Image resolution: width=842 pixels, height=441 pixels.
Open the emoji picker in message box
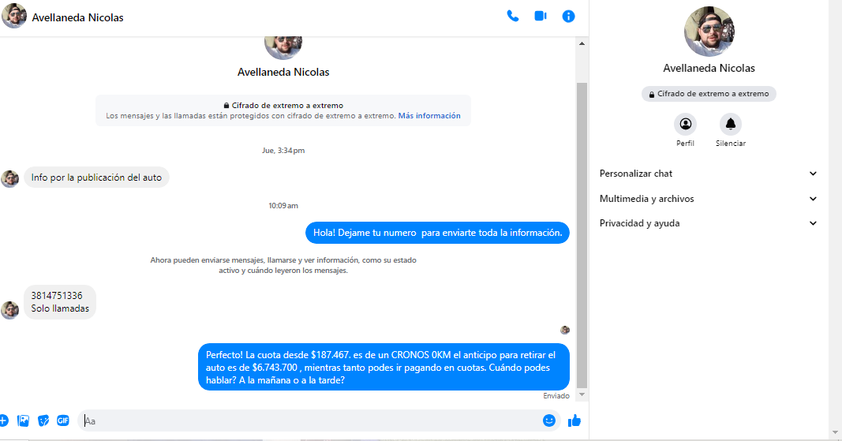[x=549, y=420]
